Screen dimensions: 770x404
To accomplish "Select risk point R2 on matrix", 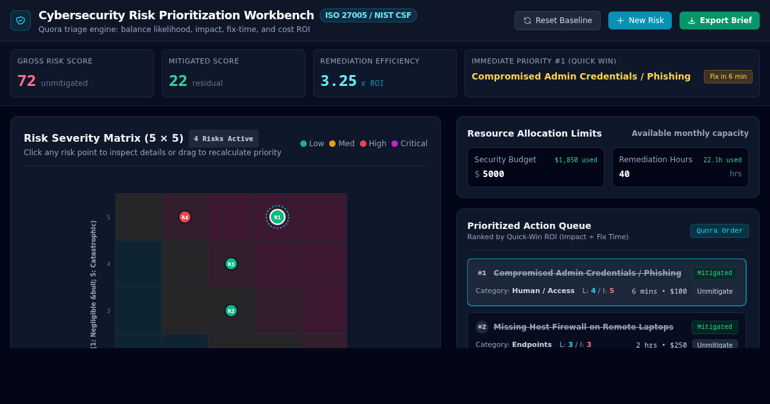I will click(231, 310).
